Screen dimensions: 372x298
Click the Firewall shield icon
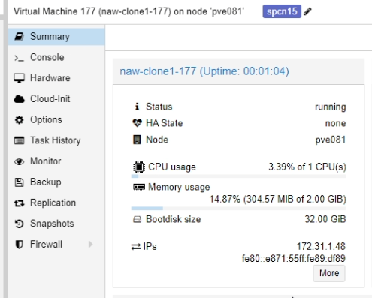click(19, 245)
